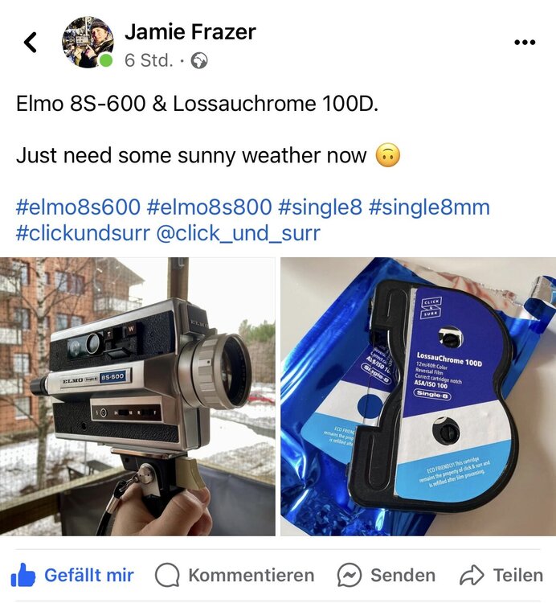Open the three-dot post options menu
Viewport: 556px width, 603px height.
(x=525, y=42)
